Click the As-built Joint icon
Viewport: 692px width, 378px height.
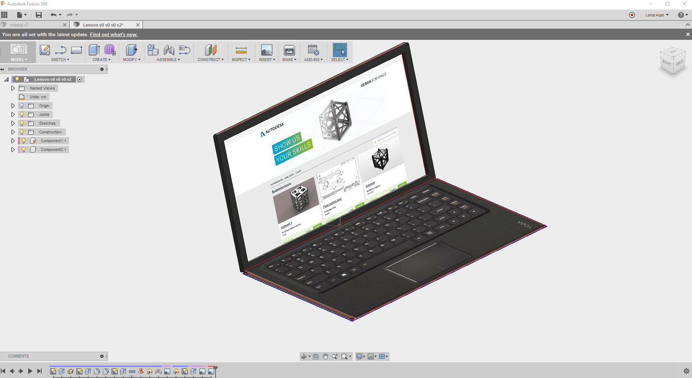point(185,50)
